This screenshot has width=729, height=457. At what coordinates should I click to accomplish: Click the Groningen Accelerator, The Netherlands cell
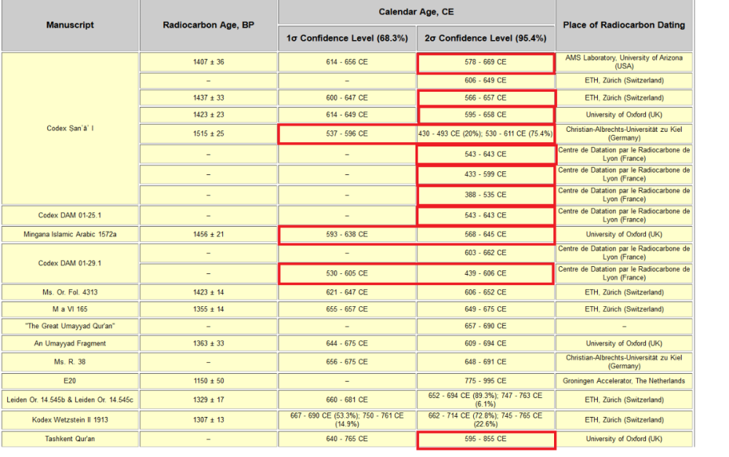(x=624, y=381)
